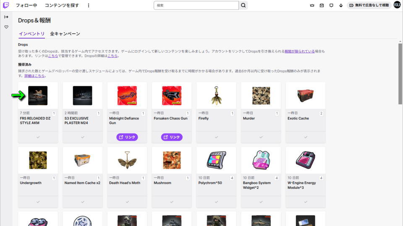Open the 詳細はこちら link
Screen dimensions: 403x226
click(34, 76)
